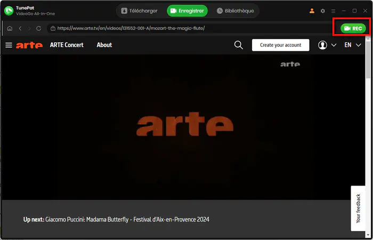Click the TunePat app logo
This screenshot has height=240, width=373.
(9, 11)
